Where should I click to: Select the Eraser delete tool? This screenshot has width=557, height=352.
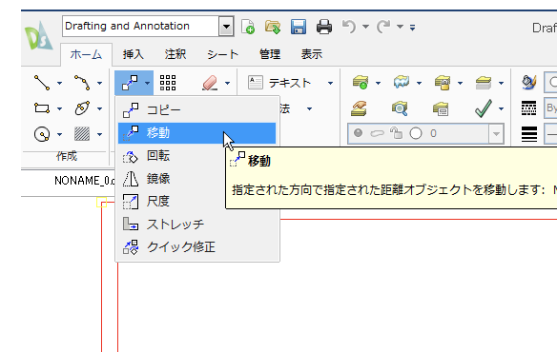[x=210, y=83]
